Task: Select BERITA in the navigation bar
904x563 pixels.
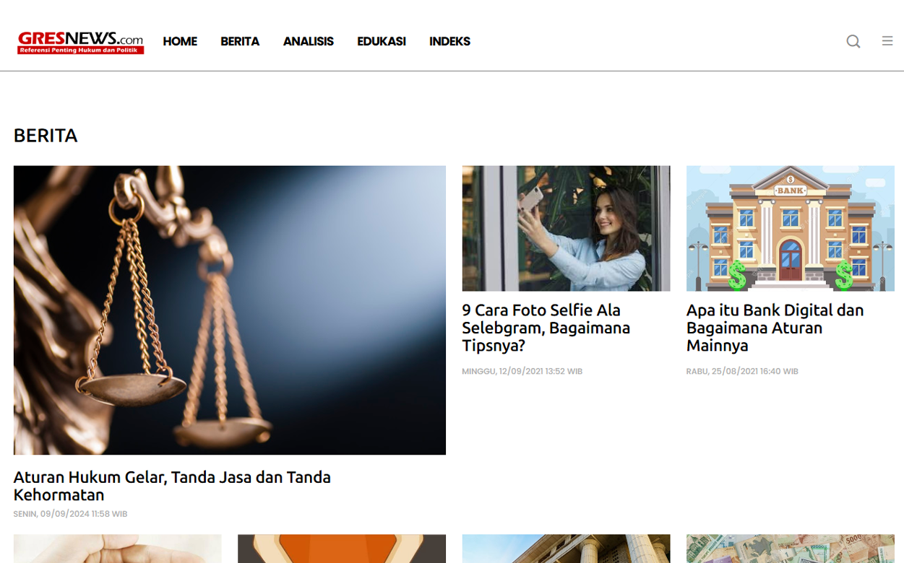Action: (x=240, y=41)
